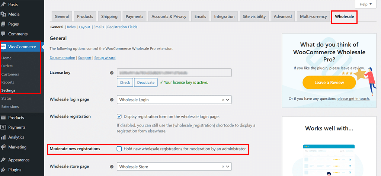Enable Moderate new registrations checkbox
381x176 pixels.
[119, 149]
